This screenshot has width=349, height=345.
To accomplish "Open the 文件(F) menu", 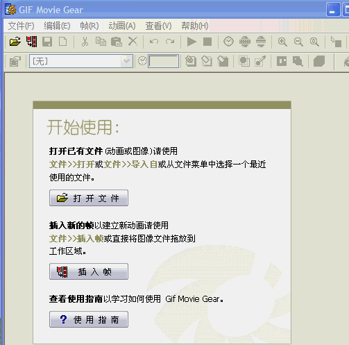I will [21, 26].
